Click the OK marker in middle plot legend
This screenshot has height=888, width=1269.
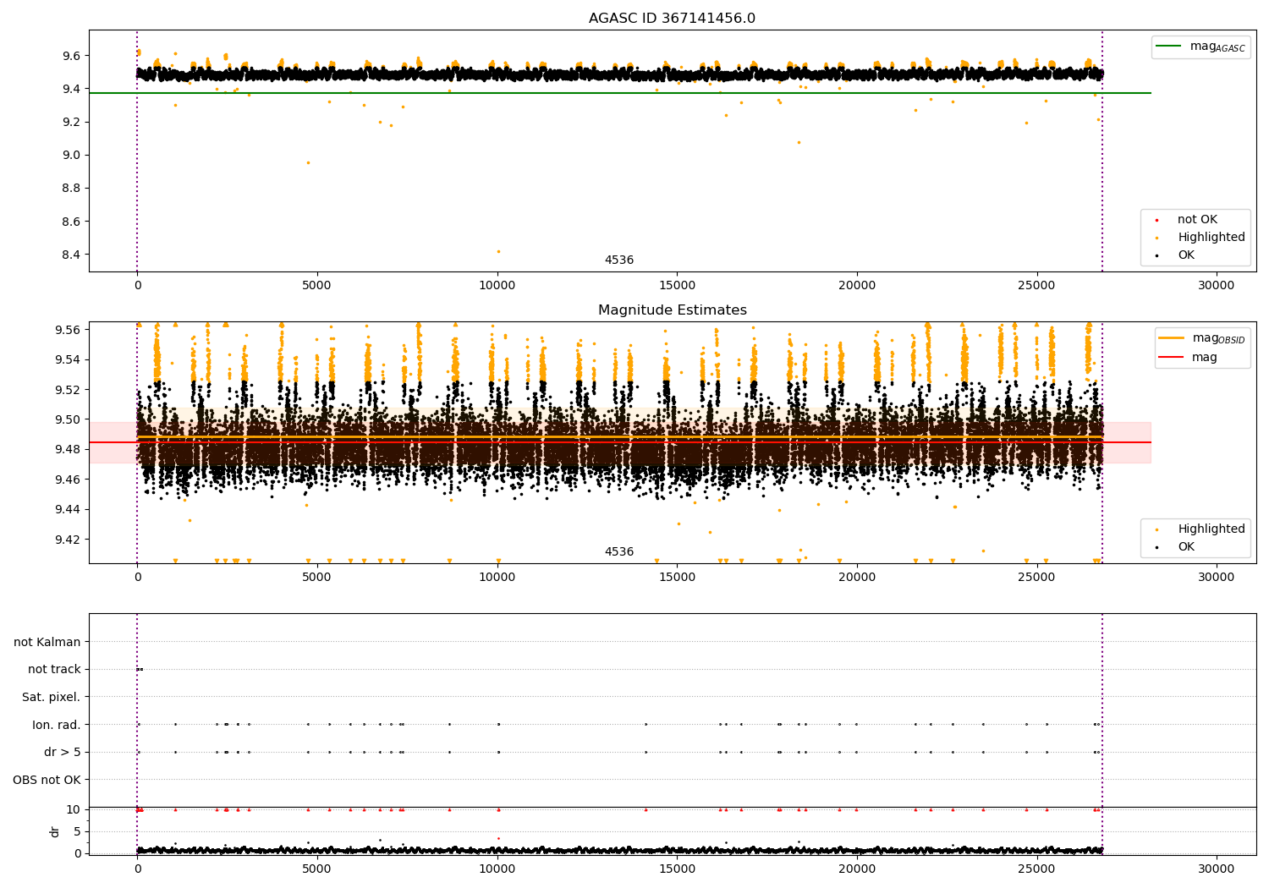point(1156,547)
